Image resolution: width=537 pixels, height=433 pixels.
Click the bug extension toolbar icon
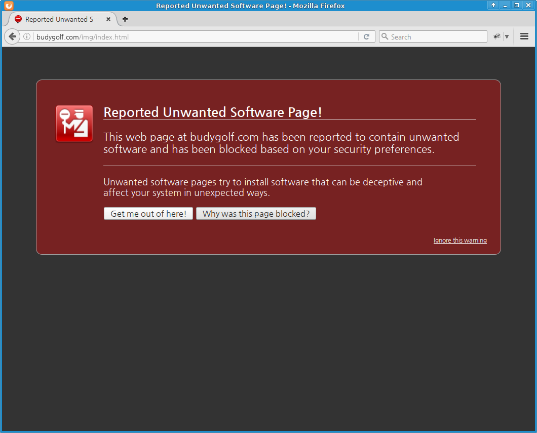(x=497, y=36)
